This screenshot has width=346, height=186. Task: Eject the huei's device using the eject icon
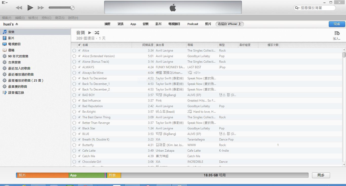click(17, 24)
